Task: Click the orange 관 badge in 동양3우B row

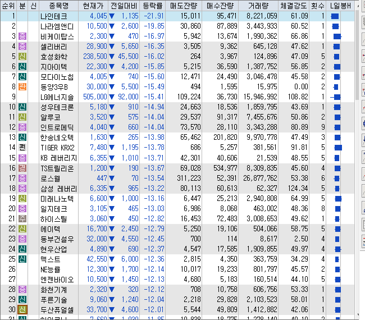Action: 22,87
